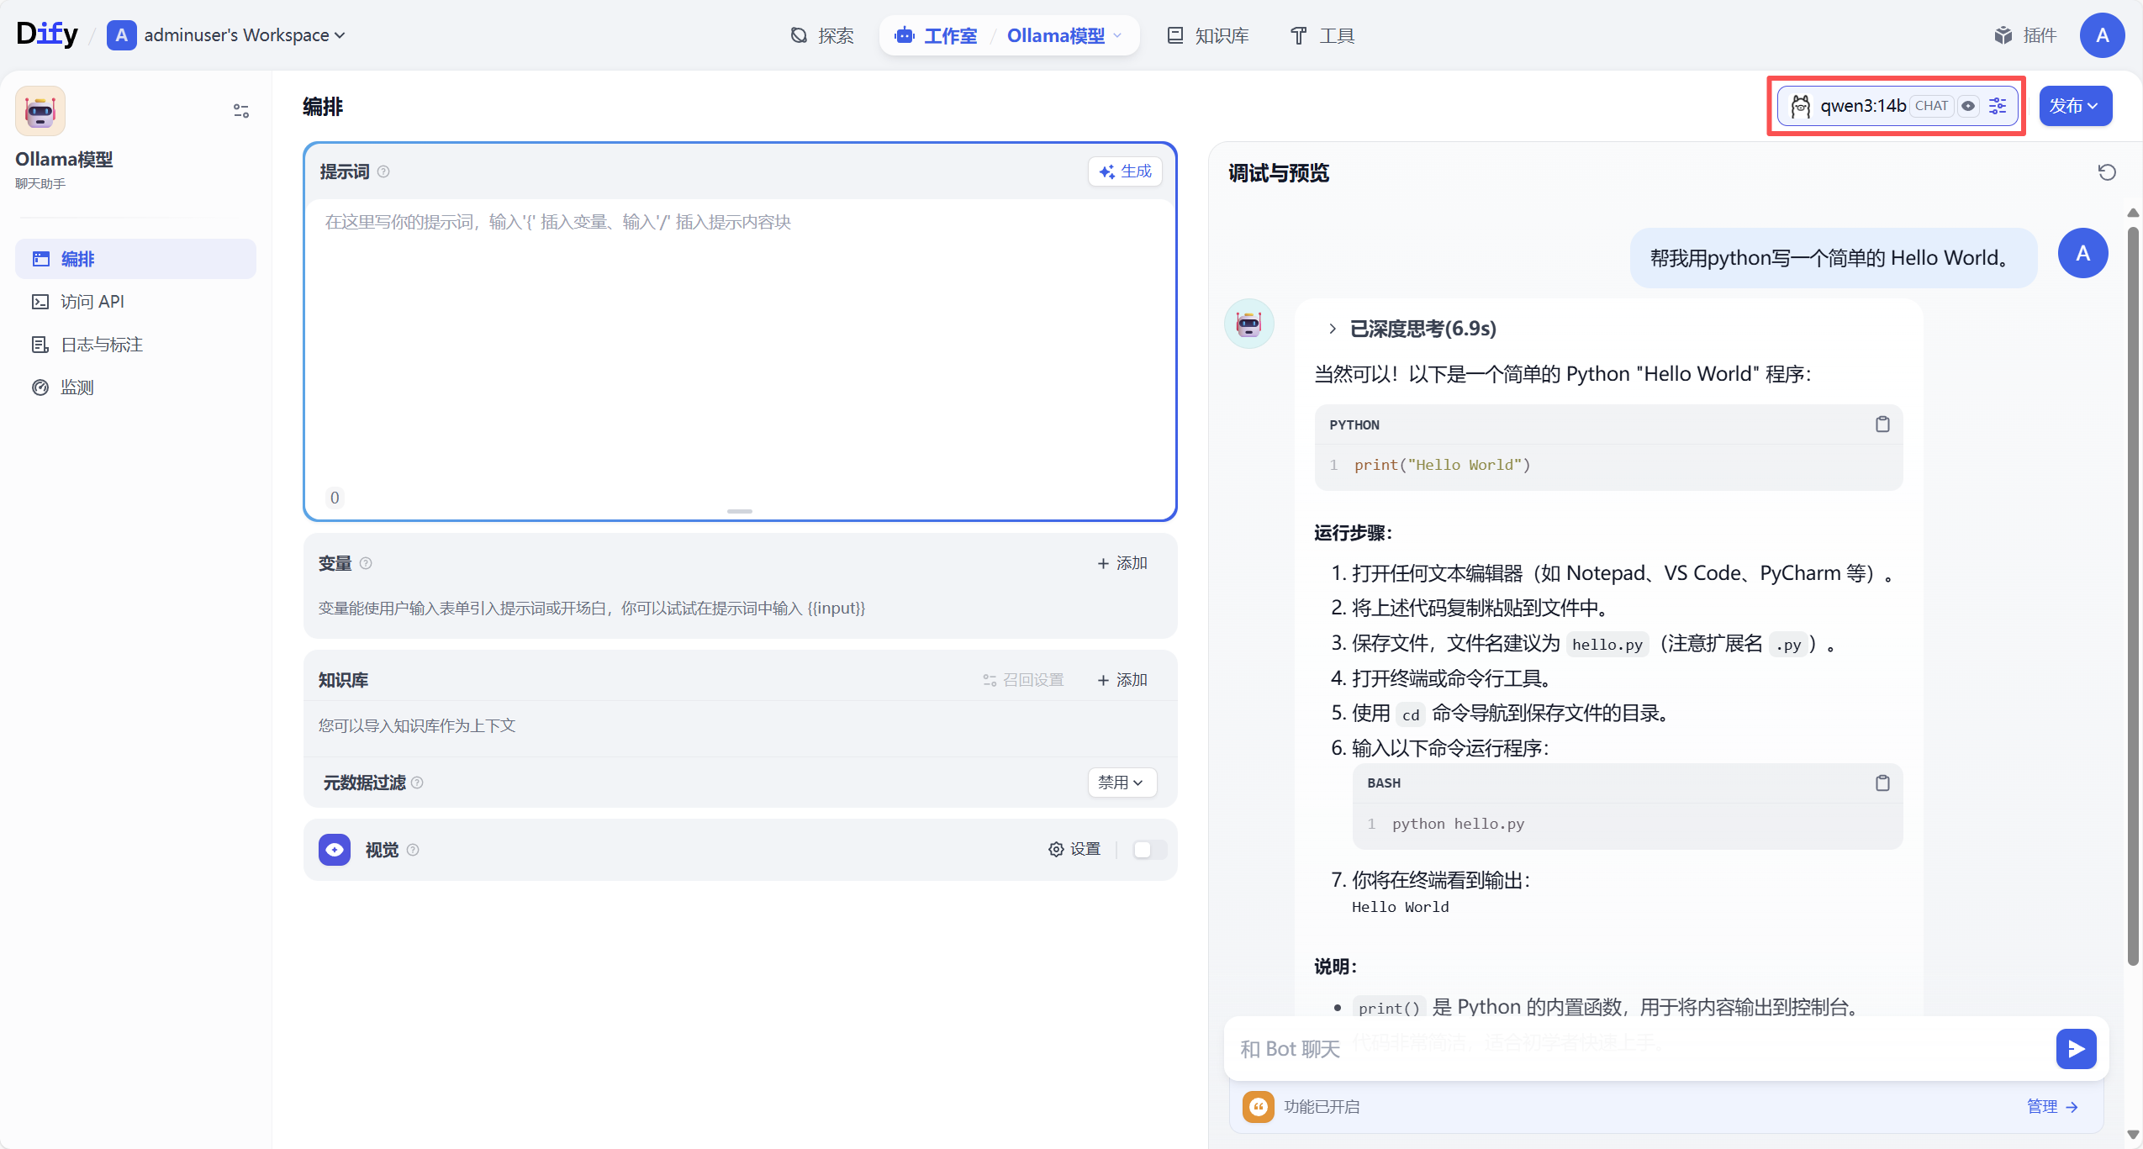Click the 生成 prompt generator button
The width and height of the screenshot is (2143, 1149).
pyautogui.click(x=1125, y=171)
